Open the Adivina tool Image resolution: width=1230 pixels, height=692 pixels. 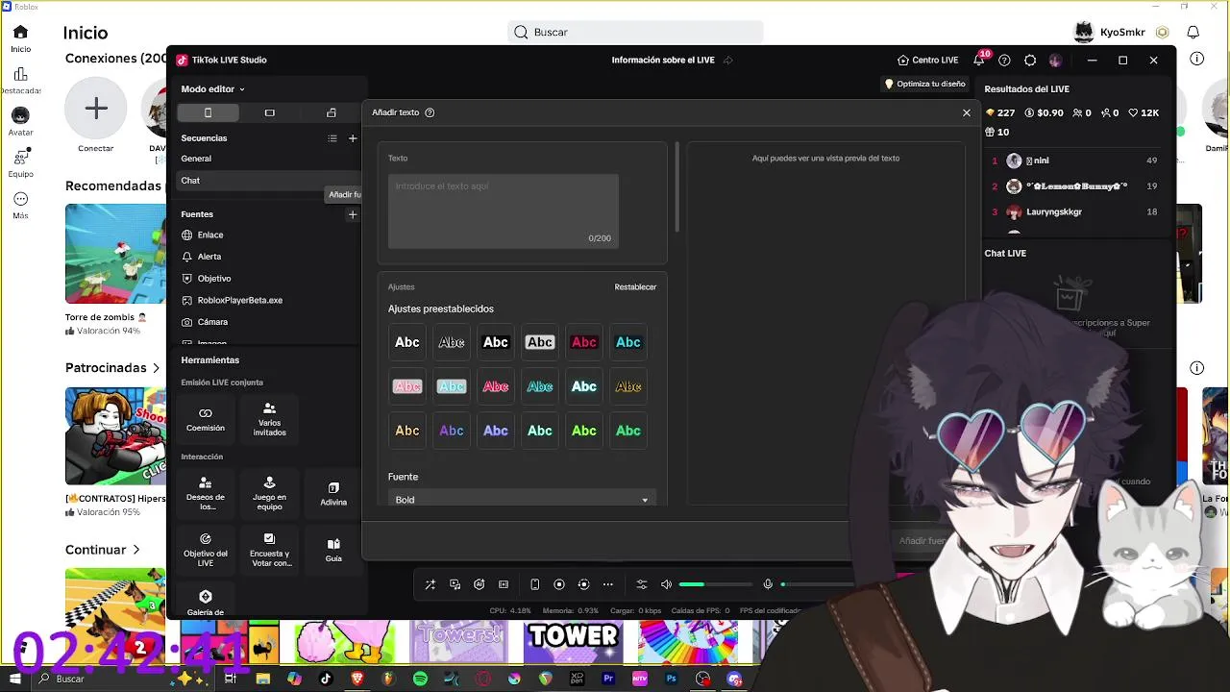click(x=333, y=493)
